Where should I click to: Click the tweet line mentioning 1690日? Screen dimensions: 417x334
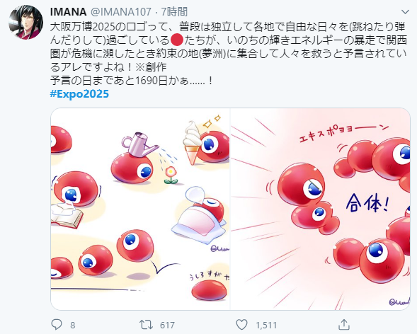click(132, 81)
